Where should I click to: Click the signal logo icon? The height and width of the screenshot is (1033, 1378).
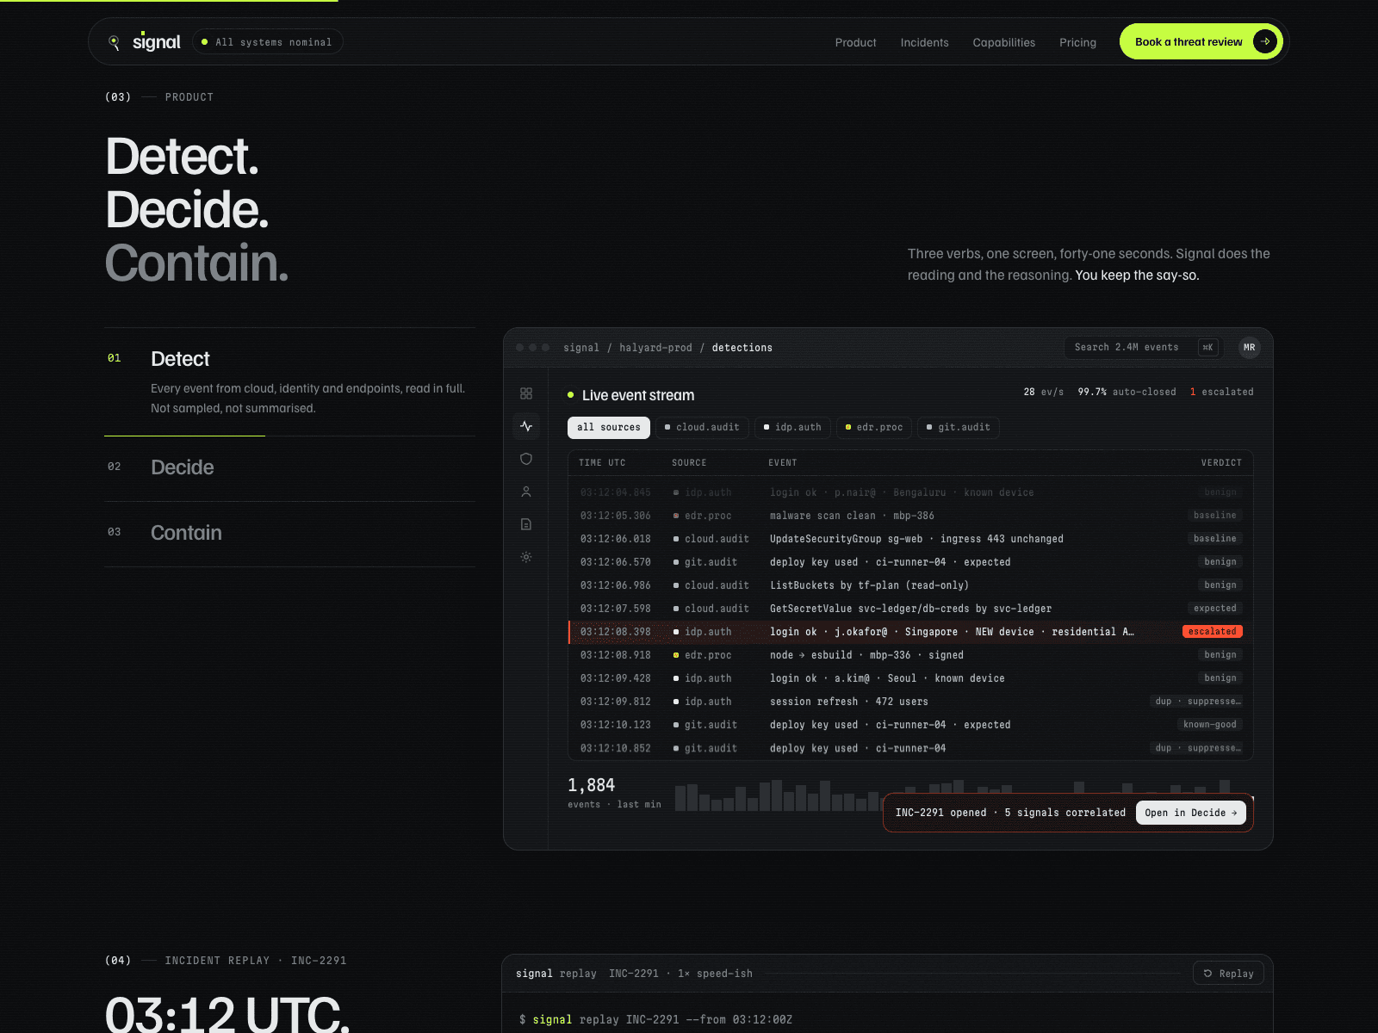coord(114,42)
